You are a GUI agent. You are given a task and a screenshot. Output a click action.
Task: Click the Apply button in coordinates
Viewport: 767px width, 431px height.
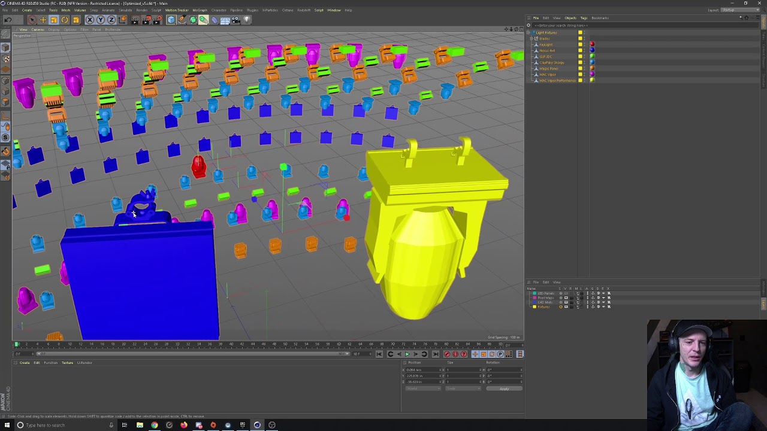504,388
